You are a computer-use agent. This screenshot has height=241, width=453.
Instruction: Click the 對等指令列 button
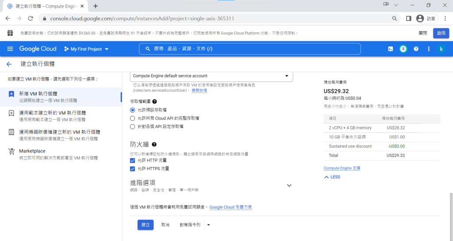(190, 225)
